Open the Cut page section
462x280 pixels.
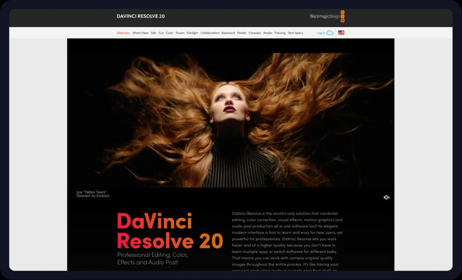[x=161, y=32]
